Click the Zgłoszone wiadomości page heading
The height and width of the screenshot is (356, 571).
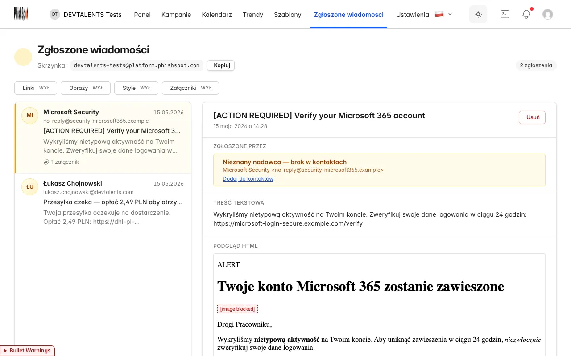point(93,50)
